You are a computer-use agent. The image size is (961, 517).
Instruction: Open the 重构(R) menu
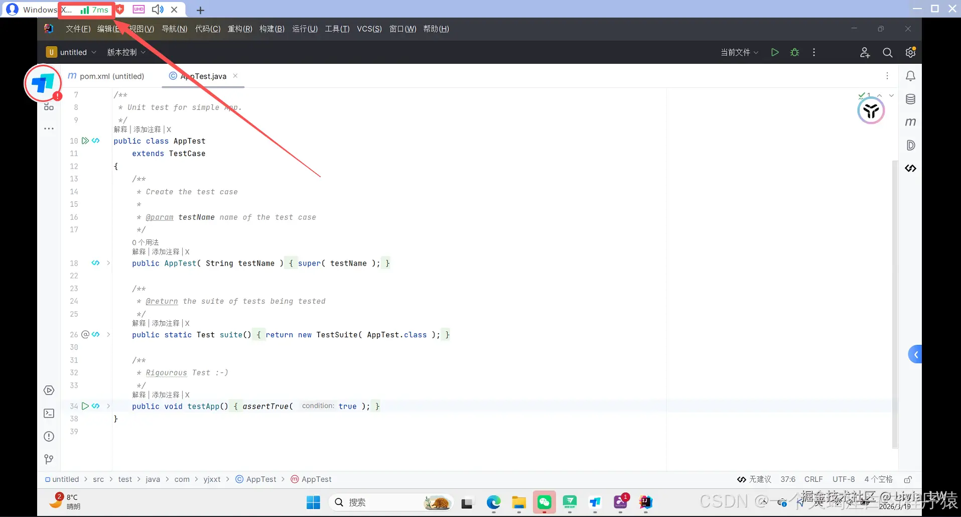[x=240, y=29]
